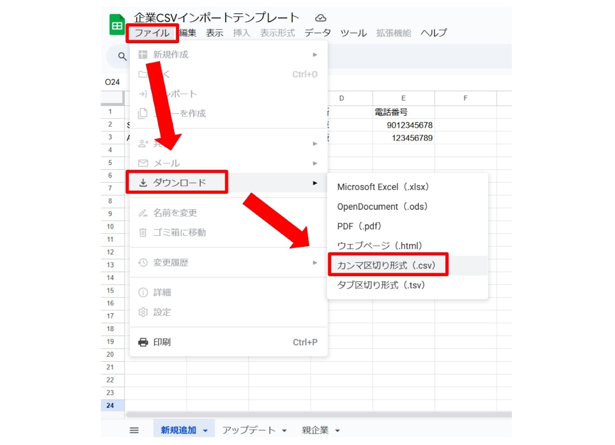Click the info icon for 詳細

coord(143,293)
